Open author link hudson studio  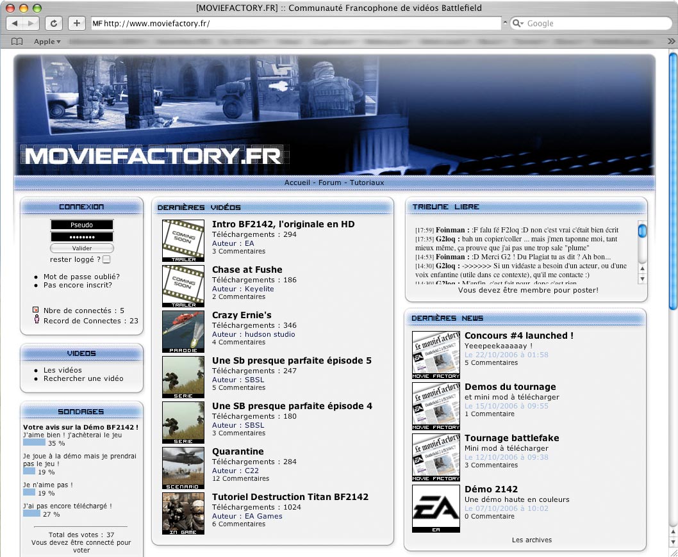click(x=270, y=334)
